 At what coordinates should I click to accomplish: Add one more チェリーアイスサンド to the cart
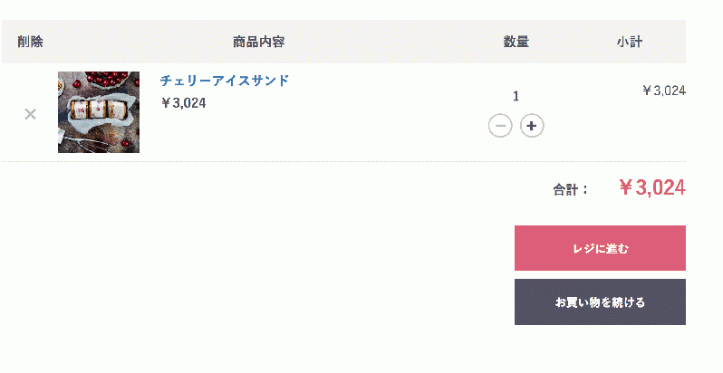532,126
